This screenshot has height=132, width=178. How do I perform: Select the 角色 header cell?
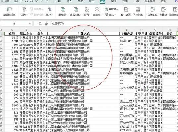tap(40, 34)
